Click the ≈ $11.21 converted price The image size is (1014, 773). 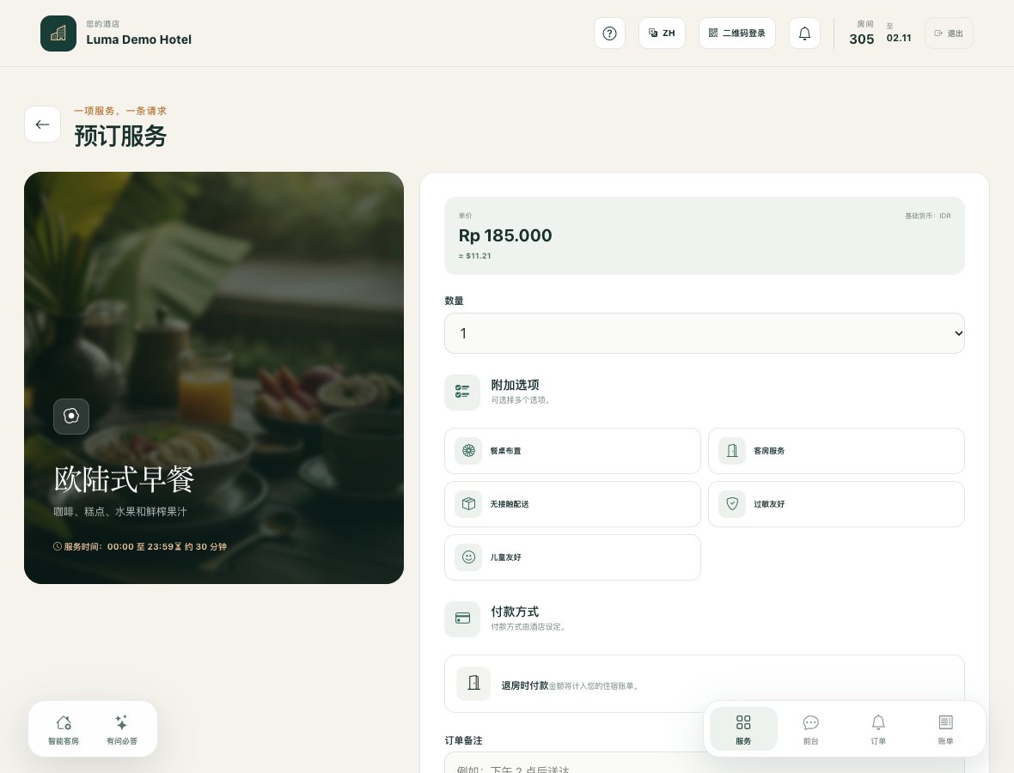(x=474, y=256)
